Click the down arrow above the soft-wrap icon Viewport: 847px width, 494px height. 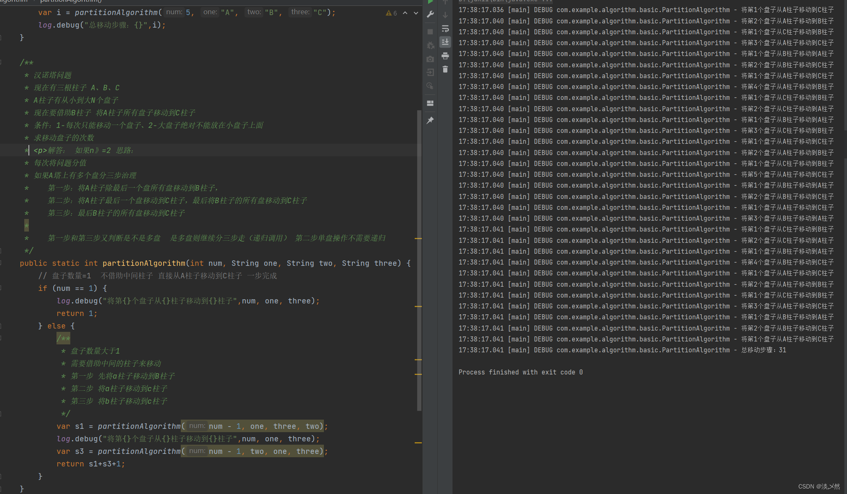[445, 15]
